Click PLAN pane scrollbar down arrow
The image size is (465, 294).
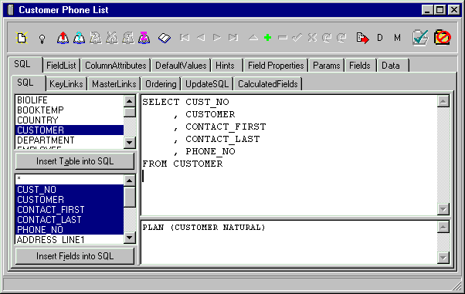pyautogui.click(x=443, y=258)
